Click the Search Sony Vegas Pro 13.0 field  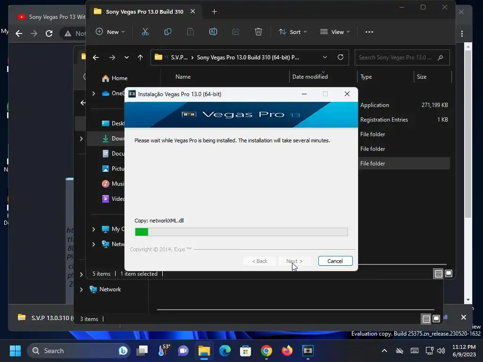click(402, 58)
